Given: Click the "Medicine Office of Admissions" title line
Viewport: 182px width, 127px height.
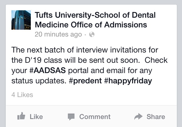Looking at the screenshot, I should click(x=91, y=25).
